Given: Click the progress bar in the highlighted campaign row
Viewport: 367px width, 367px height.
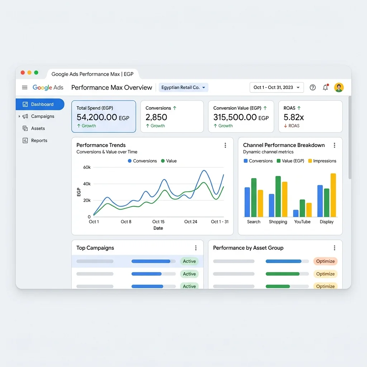Looking at the screenshot, I should tap(153, 261).
